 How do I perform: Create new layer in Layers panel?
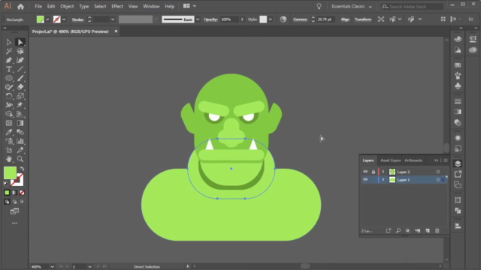pos(428,230)
